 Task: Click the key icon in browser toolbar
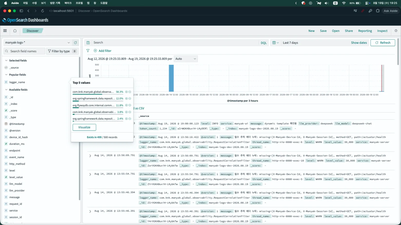pos(370,11)
